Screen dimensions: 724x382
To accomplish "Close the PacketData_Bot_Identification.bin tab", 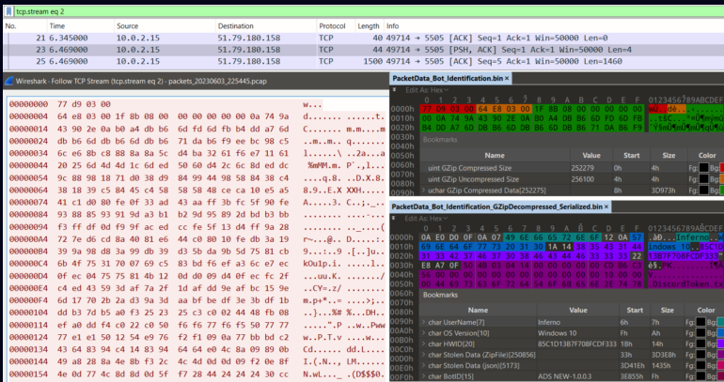I will (507, 78).
